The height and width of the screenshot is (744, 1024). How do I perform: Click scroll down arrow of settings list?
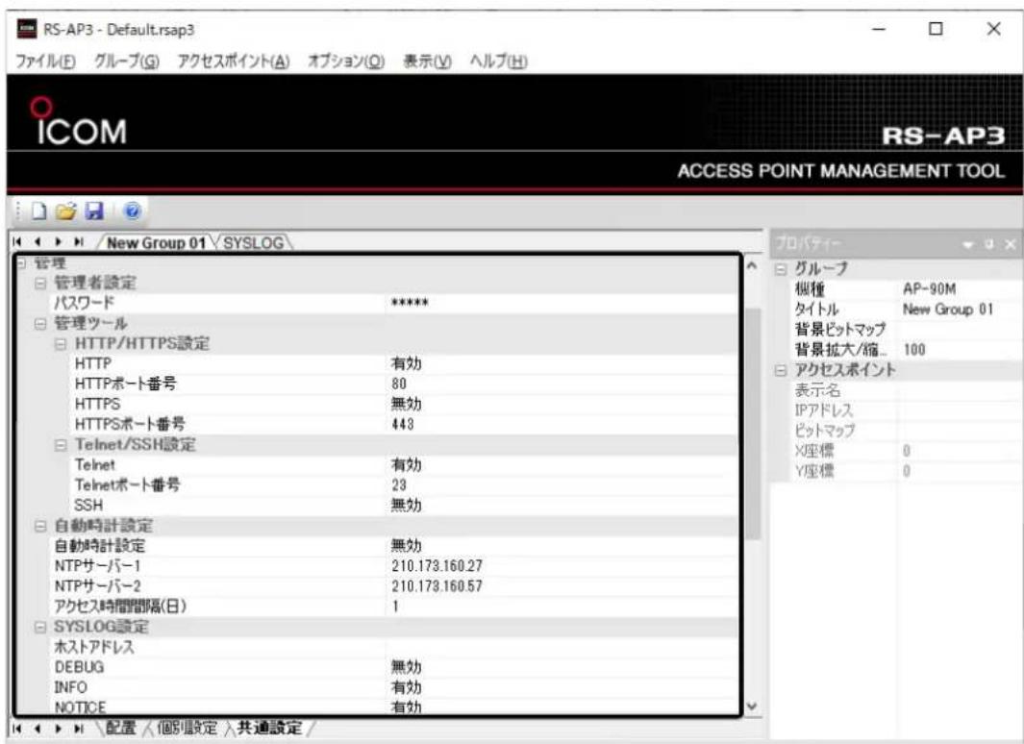point(752,707)
